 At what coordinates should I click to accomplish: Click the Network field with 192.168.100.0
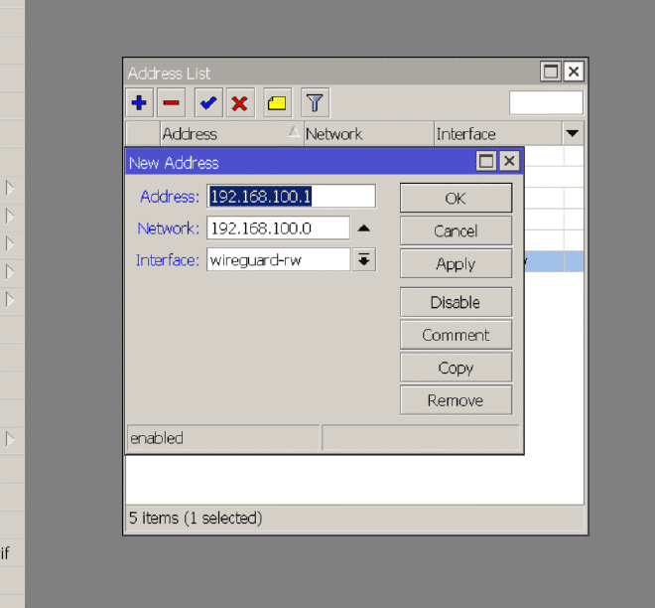(x=278, y=228)
